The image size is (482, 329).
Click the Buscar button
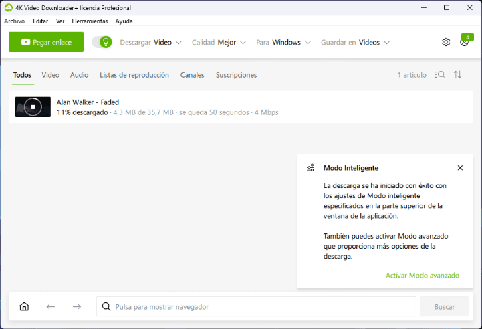pyautogui.click(x=444, y=306)
